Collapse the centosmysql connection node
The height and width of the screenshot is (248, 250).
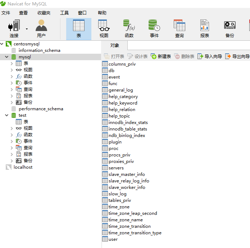2,44
